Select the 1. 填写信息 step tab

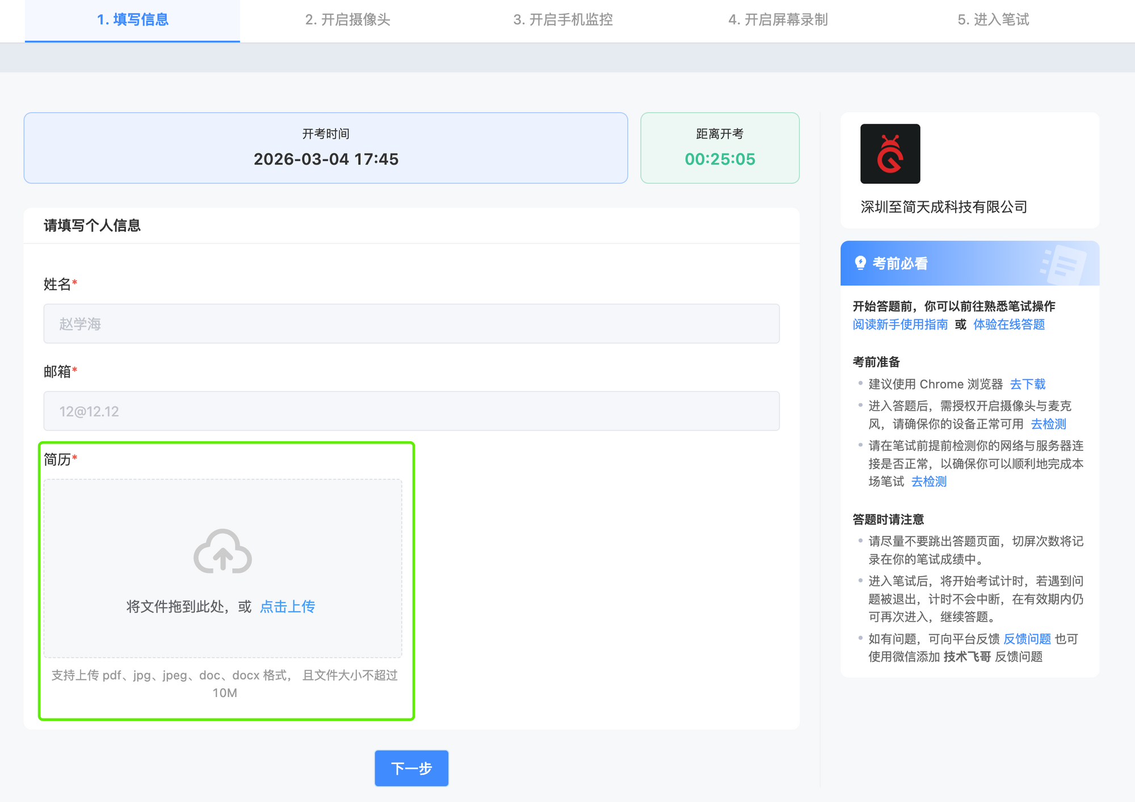(x=132, y=20)
